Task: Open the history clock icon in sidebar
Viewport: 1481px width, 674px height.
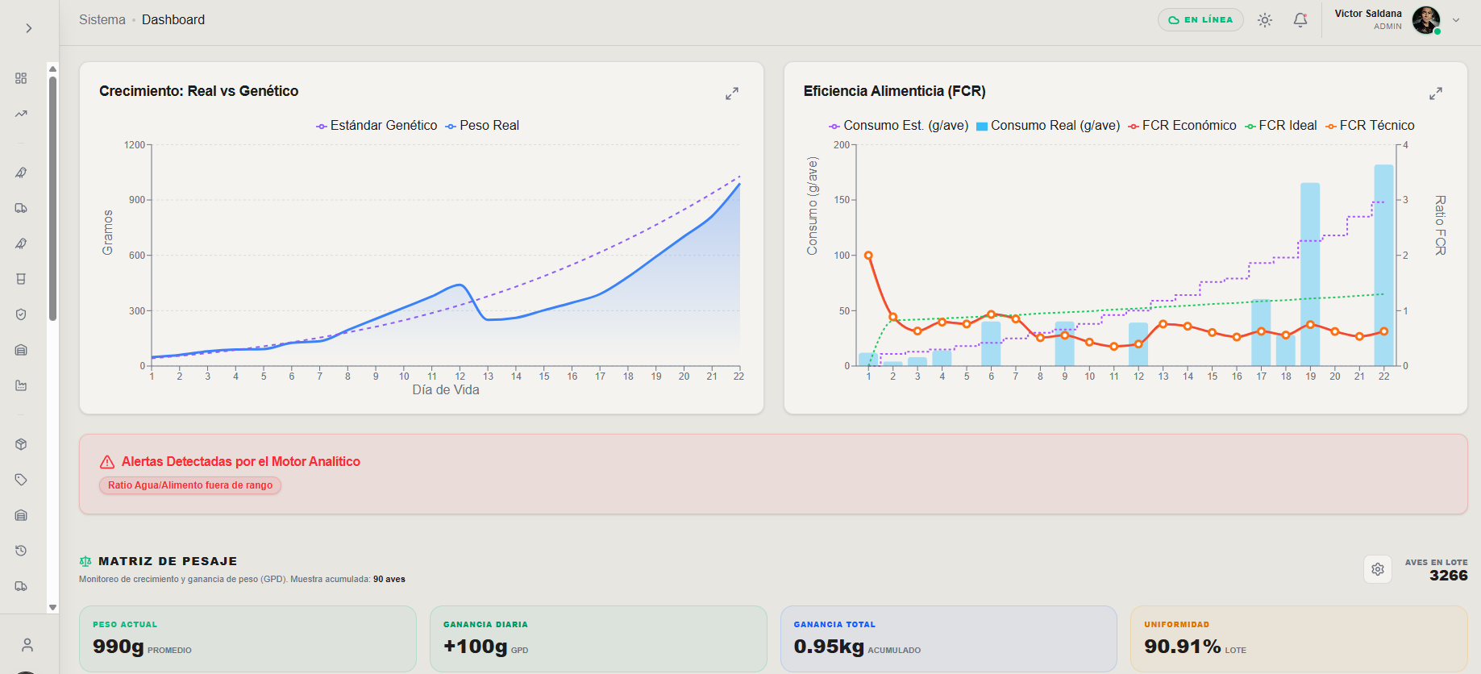Action: coord(21,551)
